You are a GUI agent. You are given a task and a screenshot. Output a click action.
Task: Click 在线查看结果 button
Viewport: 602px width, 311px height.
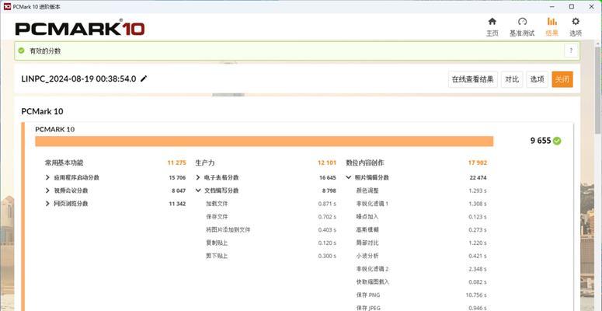pyautogui.click(x=472, y=79)
